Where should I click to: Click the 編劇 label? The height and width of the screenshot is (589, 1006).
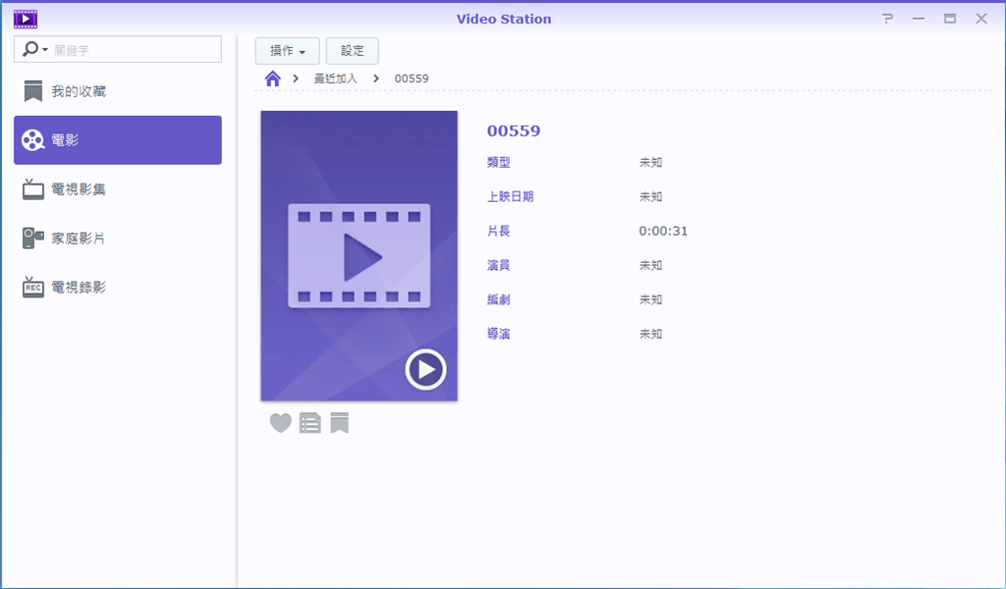[x=498, y=299]
